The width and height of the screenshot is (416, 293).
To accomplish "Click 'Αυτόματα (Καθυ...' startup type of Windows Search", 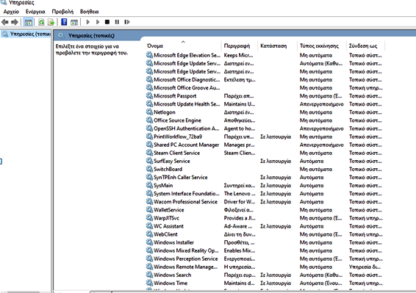I will pyautogui.click(x=321, y=275).
